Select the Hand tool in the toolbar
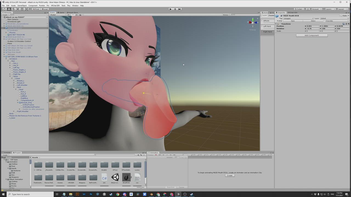The width and height of the screenshot is (351, 197). pos(4,9)
